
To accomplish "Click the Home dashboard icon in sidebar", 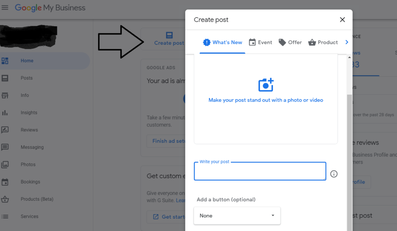I will coord(5,61).
